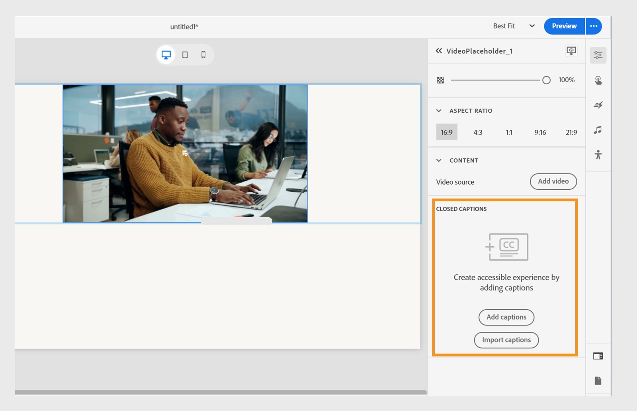Click the back chevron beside VideoPlaceholder_1
The image size is (637, 411).
(438, 51)
